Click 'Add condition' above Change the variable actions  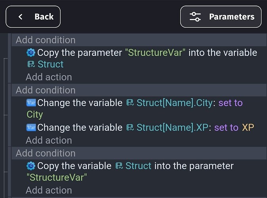46,90
